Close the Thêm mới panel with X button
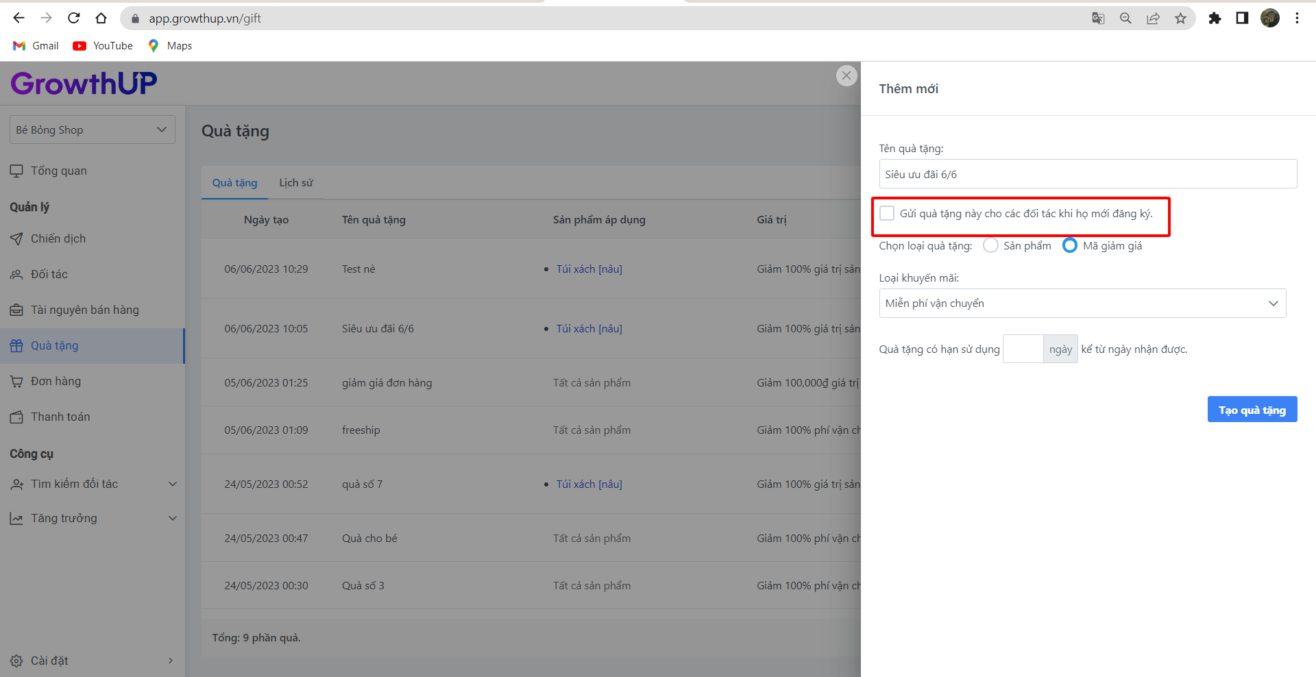 [x=846, y=75]
